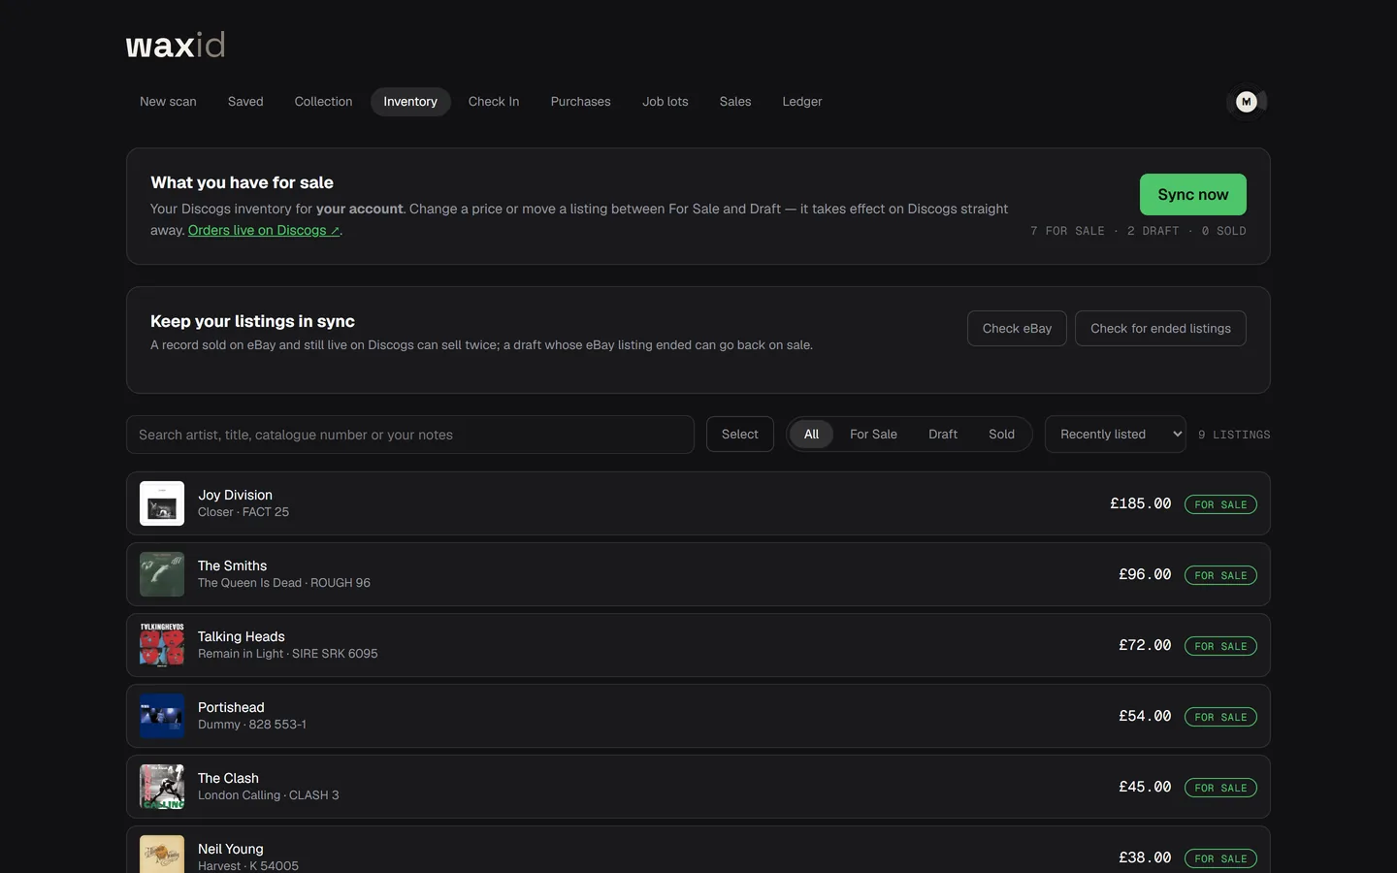1397x873 pixels.
Task: Filter listings to Draft
Action: 943,435
